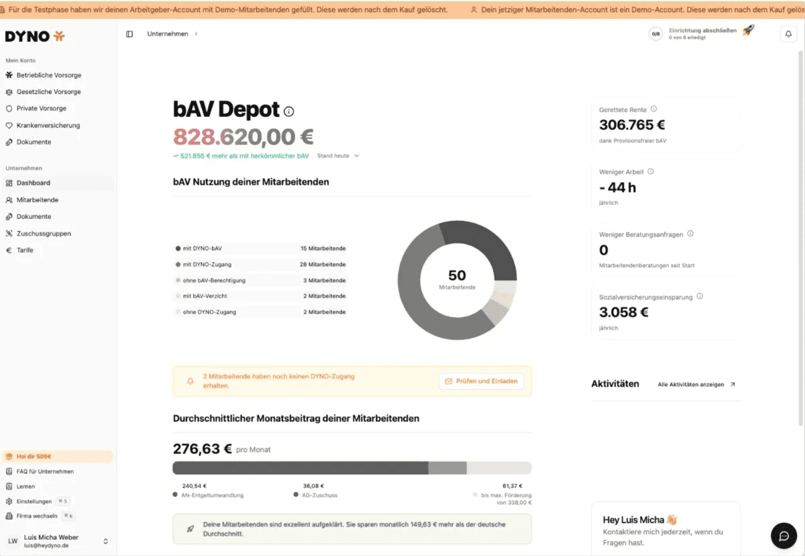Screen dimensions: 805x556
Task: Click the bAV Depot info icon
Action: click(288, 111)
